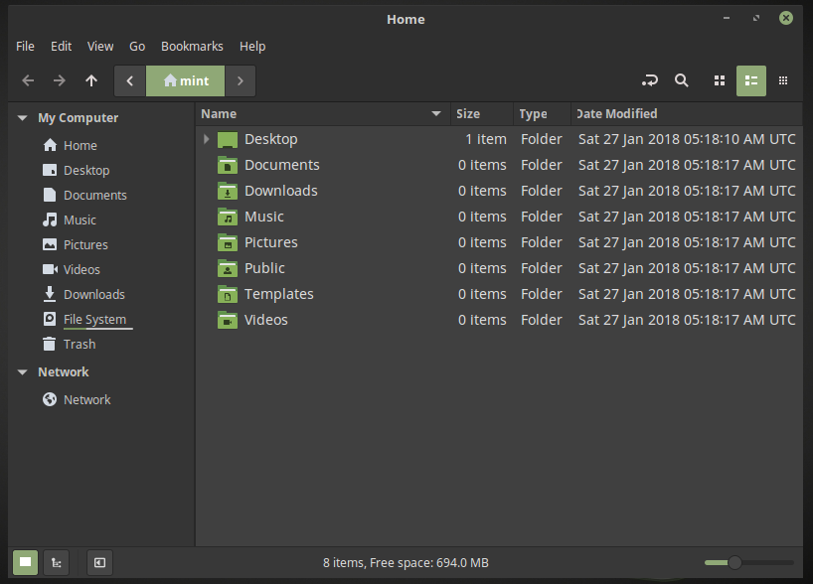Adjust the zoom slider at bottom right
Screen dimensions: 813x584
736,561
